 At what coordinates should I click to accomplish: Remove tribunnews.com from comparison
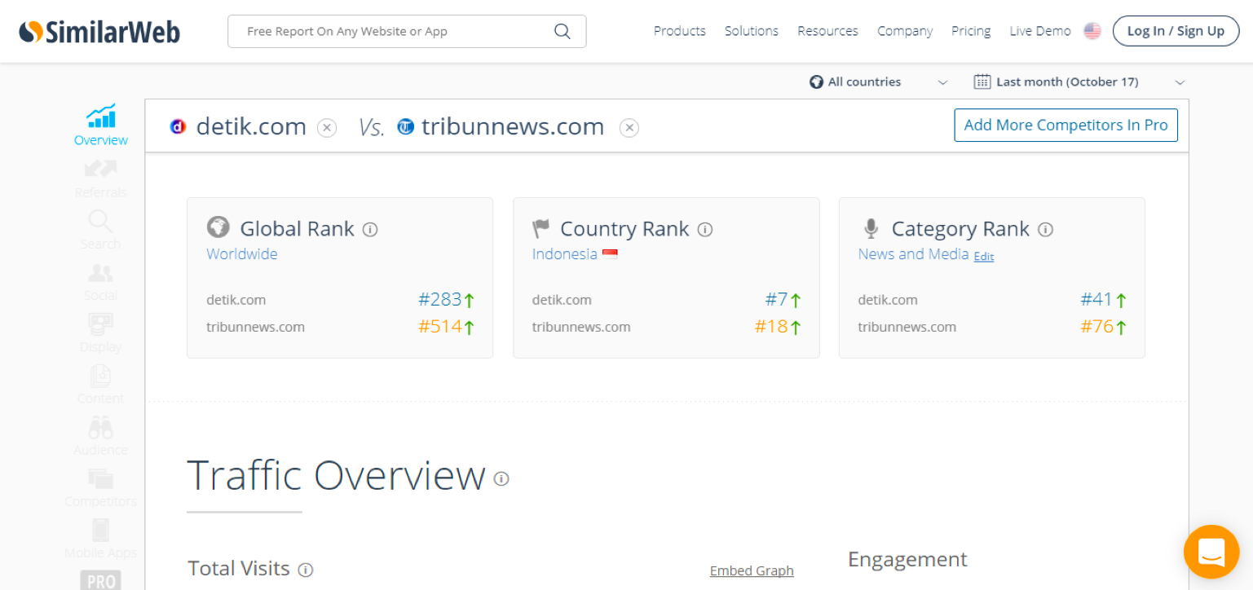click(629, 128)
